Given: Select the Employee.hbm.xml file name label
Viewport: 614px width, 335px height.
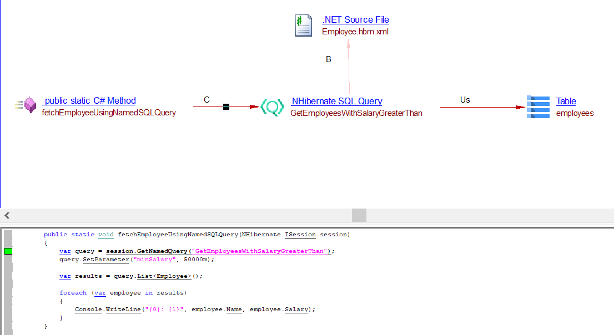Looking at the screenshot, I should tap(355, 32).
